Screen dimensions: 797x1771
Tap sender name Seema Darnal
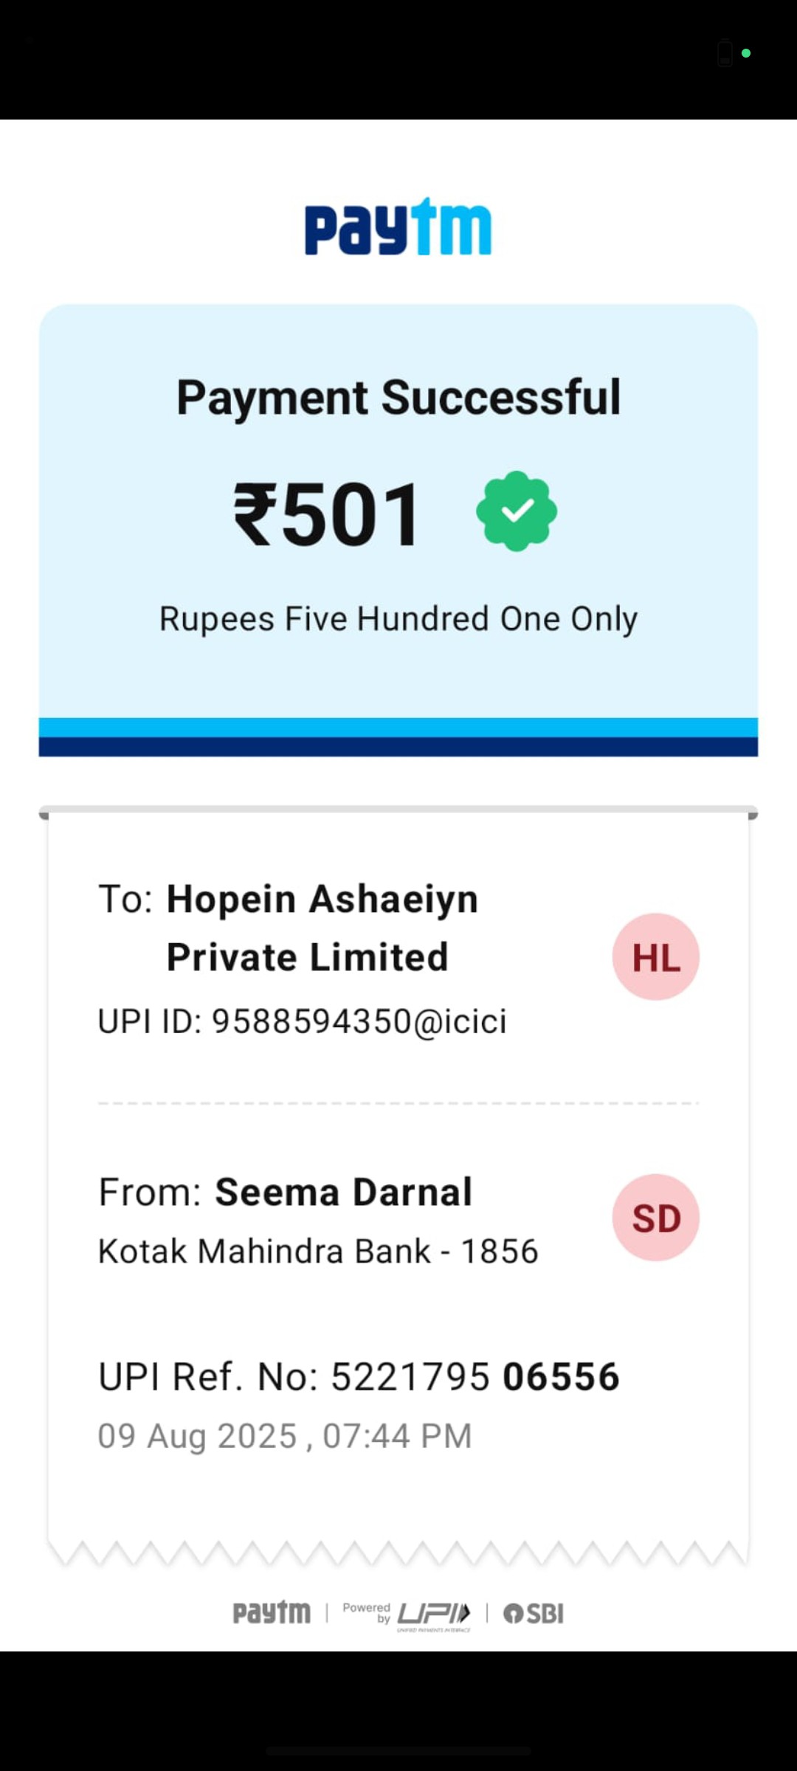[343, 1192]
